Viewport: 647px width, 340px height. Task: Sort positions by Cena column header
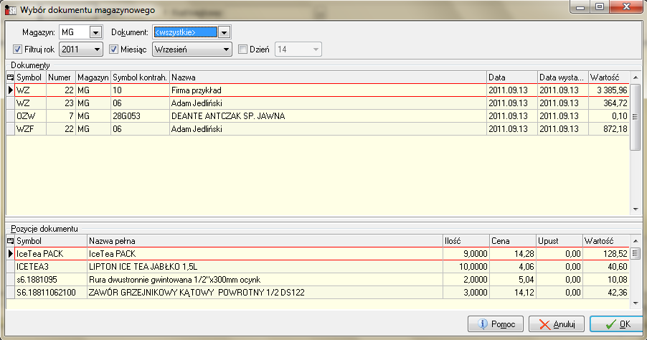click(513, 240)
